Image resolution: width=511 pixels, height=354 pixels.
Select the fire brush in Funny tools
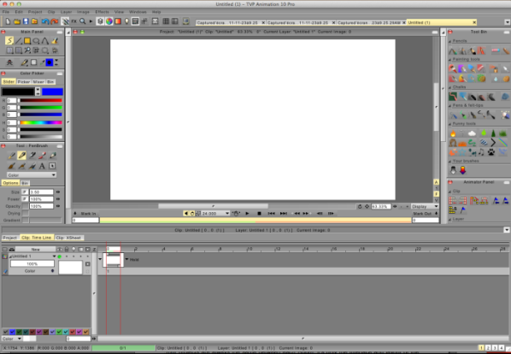(x=453, y=133)
